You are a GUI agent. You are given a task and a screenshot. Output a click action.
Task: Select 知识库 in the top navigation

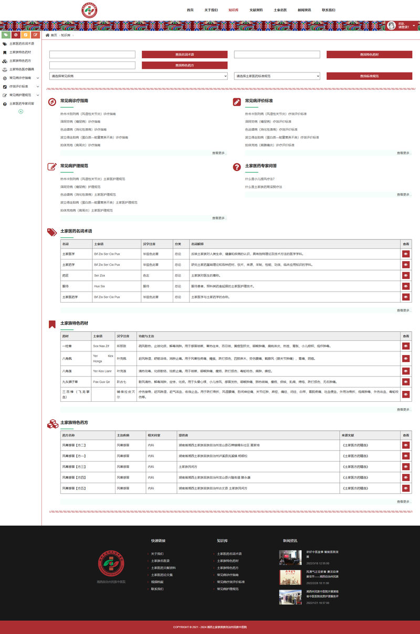234,10
